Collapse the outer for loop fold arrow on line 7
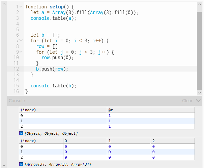204x168 pixels. coord(21,40)
